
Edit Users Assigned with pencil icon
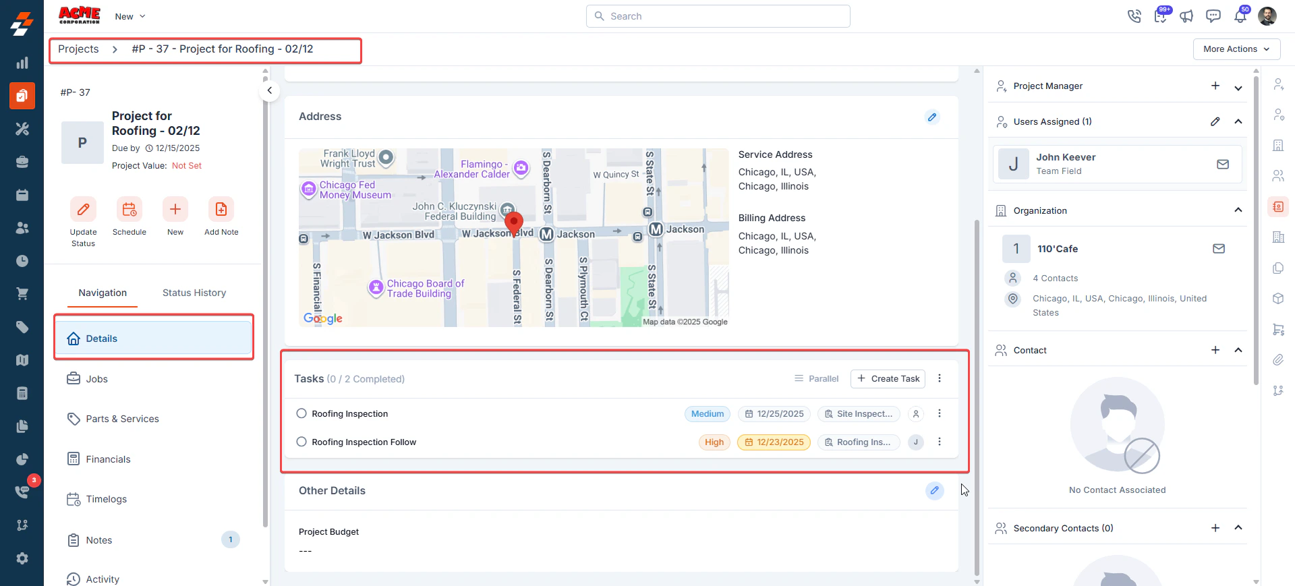(x=1215, y=121)
